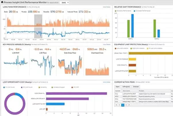Open View Details for Lost Opportunity Cost
Viewport: 173px width, 116px height.
(x=107, y=82)
